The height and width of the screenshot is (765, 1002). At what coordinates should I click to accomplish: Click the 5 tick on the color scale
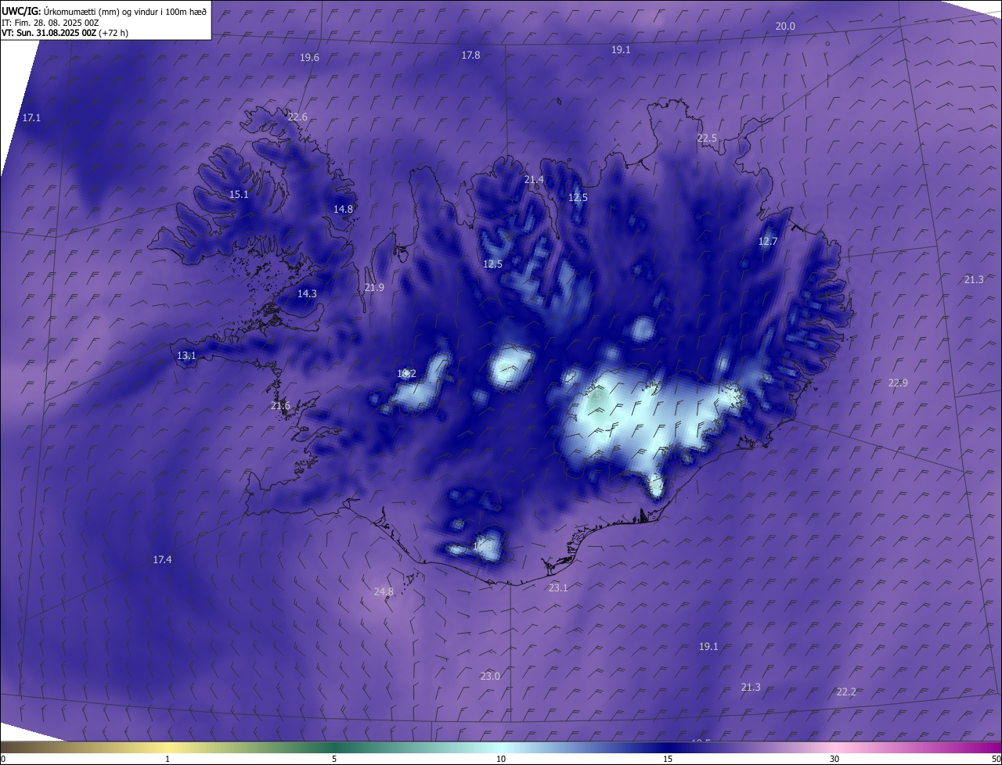click(x=334, y=759)
